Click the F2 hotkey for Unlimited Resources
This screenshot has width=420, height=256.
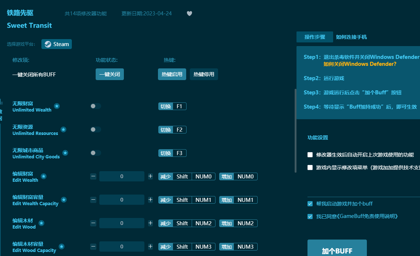172,129
